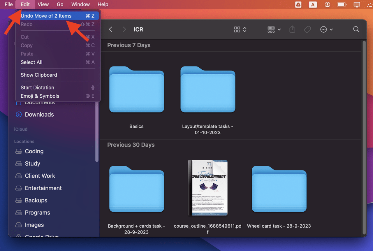
Task: Click the Finder search magnifier icon
Action: click(356, 29)
